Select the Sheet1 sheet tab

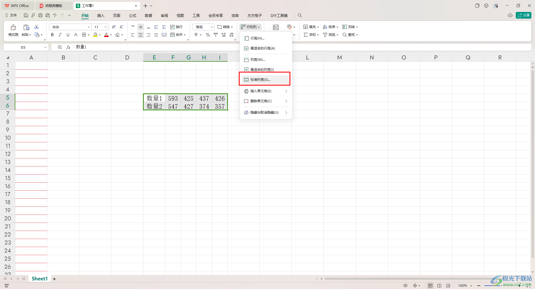coord(40,279)
